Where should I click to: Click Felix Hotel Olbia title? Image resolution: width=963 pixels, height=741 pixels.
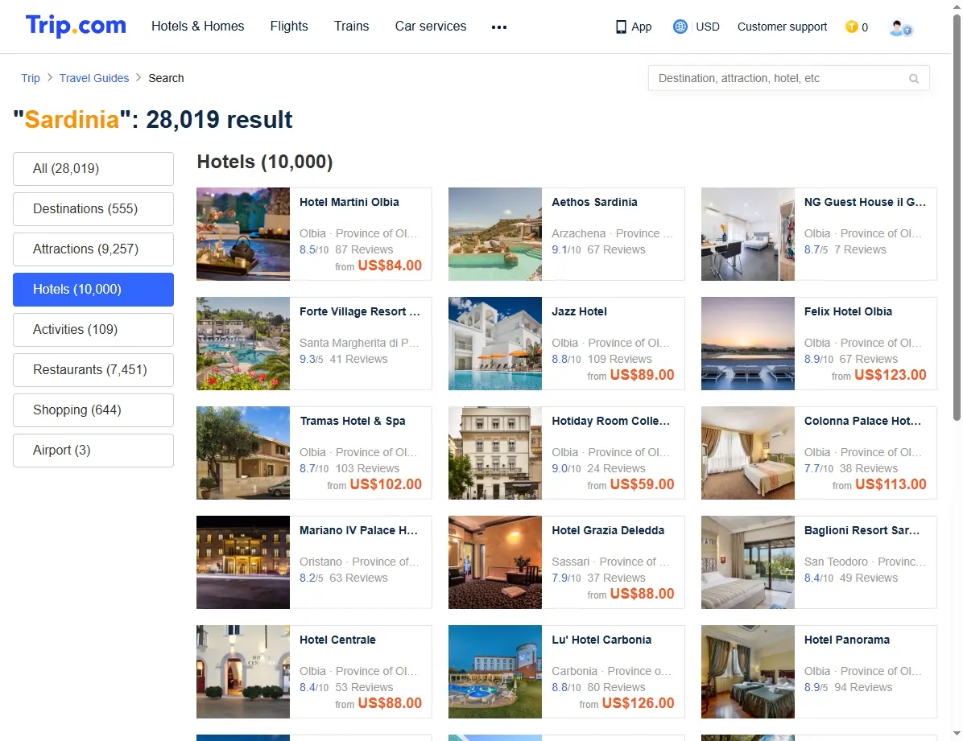tap(848, 311)
